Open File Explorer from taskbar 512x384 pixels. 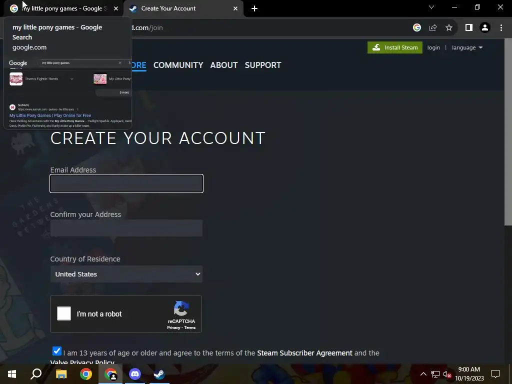(61, 374)
